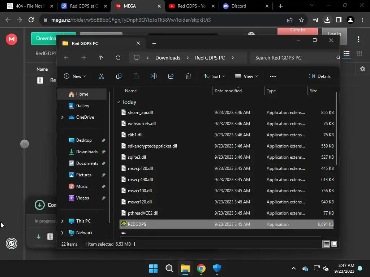
Task: Open the Windows Start button
Action: pyautogui.click(x=153, y=268)
